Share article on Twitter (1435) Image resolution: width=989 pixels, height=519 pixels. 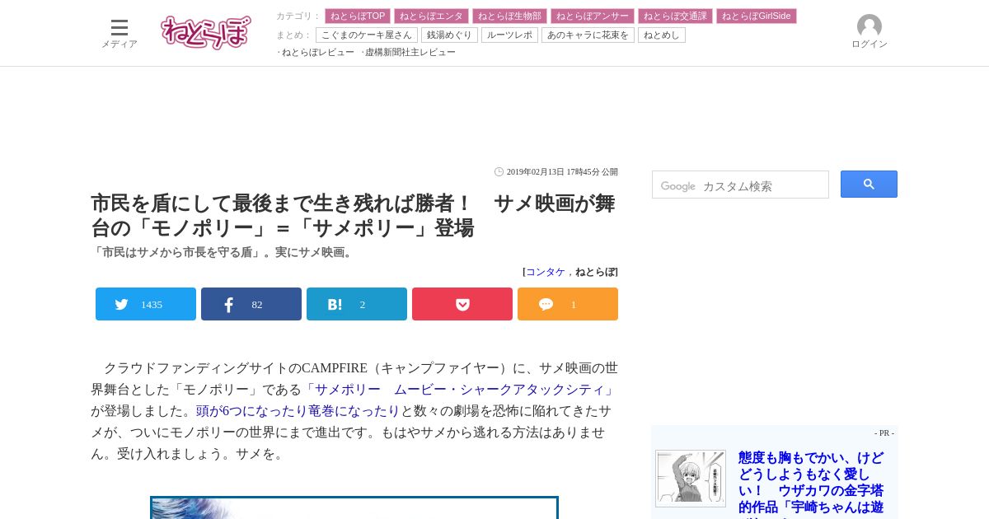tap(146, 304)
